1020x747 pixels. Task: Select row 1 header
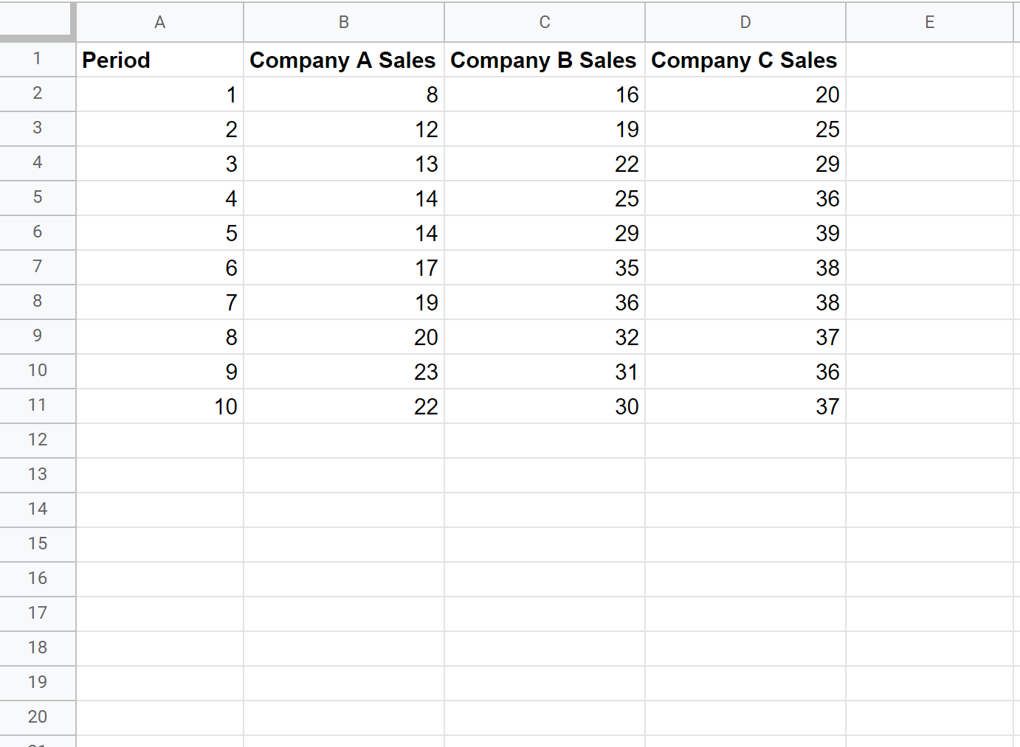(x=37, y=59)
